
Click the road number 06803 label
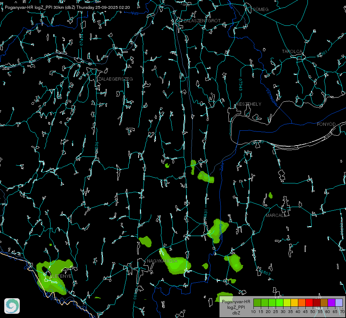pos(265,272)
